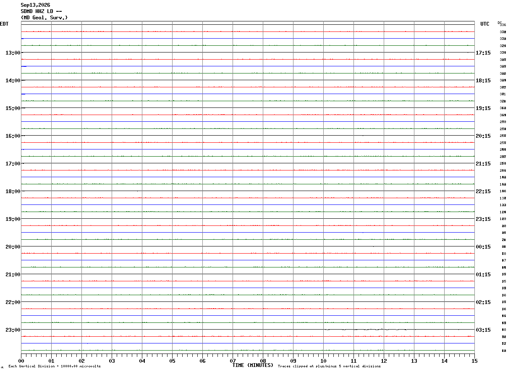Click the black waveform event near 03:15 UTC
The height and width of the screenshot is (372, 508).
[365, 330]
